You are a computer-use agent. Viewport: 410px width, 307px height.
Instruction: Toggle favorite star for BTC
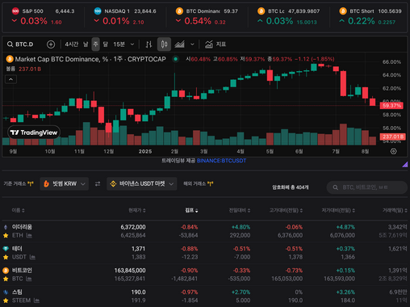tap(6, 279)
